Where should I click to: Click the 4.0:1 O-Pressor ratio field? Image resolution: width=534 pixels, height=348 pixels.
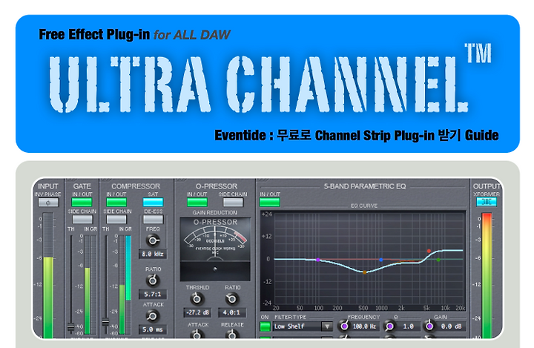(232, 312)
